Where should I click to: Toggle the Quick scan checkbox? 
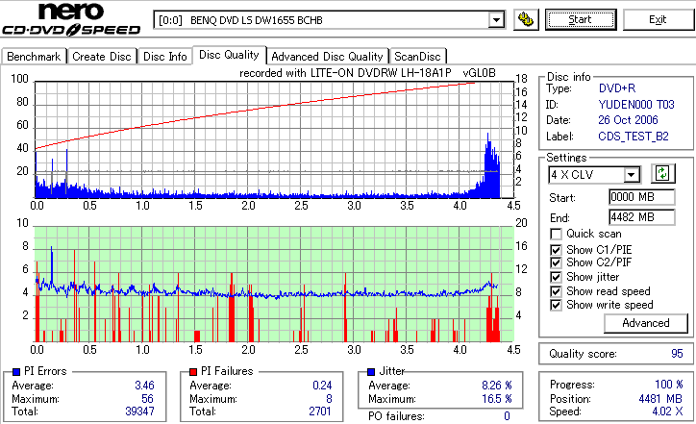pos(556,234)
